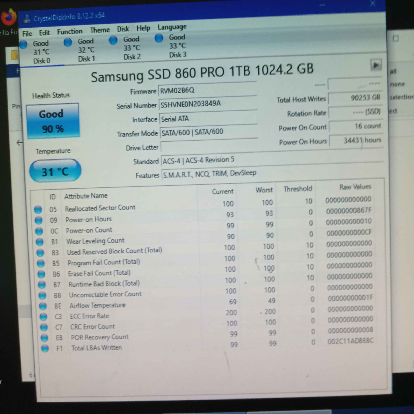Click the Current column header

click(223, 191)
